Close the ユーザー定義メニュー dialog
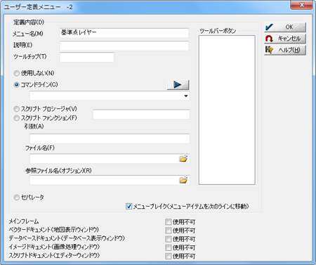This screenshot has height=265, width=316. (301, 5)
